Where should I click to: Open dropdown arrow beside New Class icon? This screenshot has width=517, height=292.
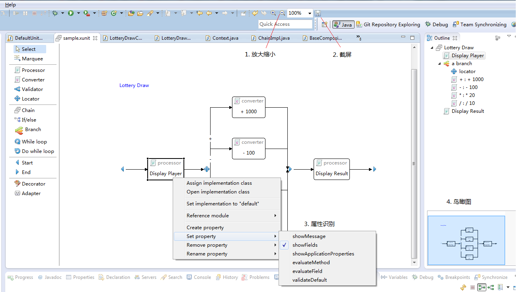pyautogui.click(x=121, y=13)
